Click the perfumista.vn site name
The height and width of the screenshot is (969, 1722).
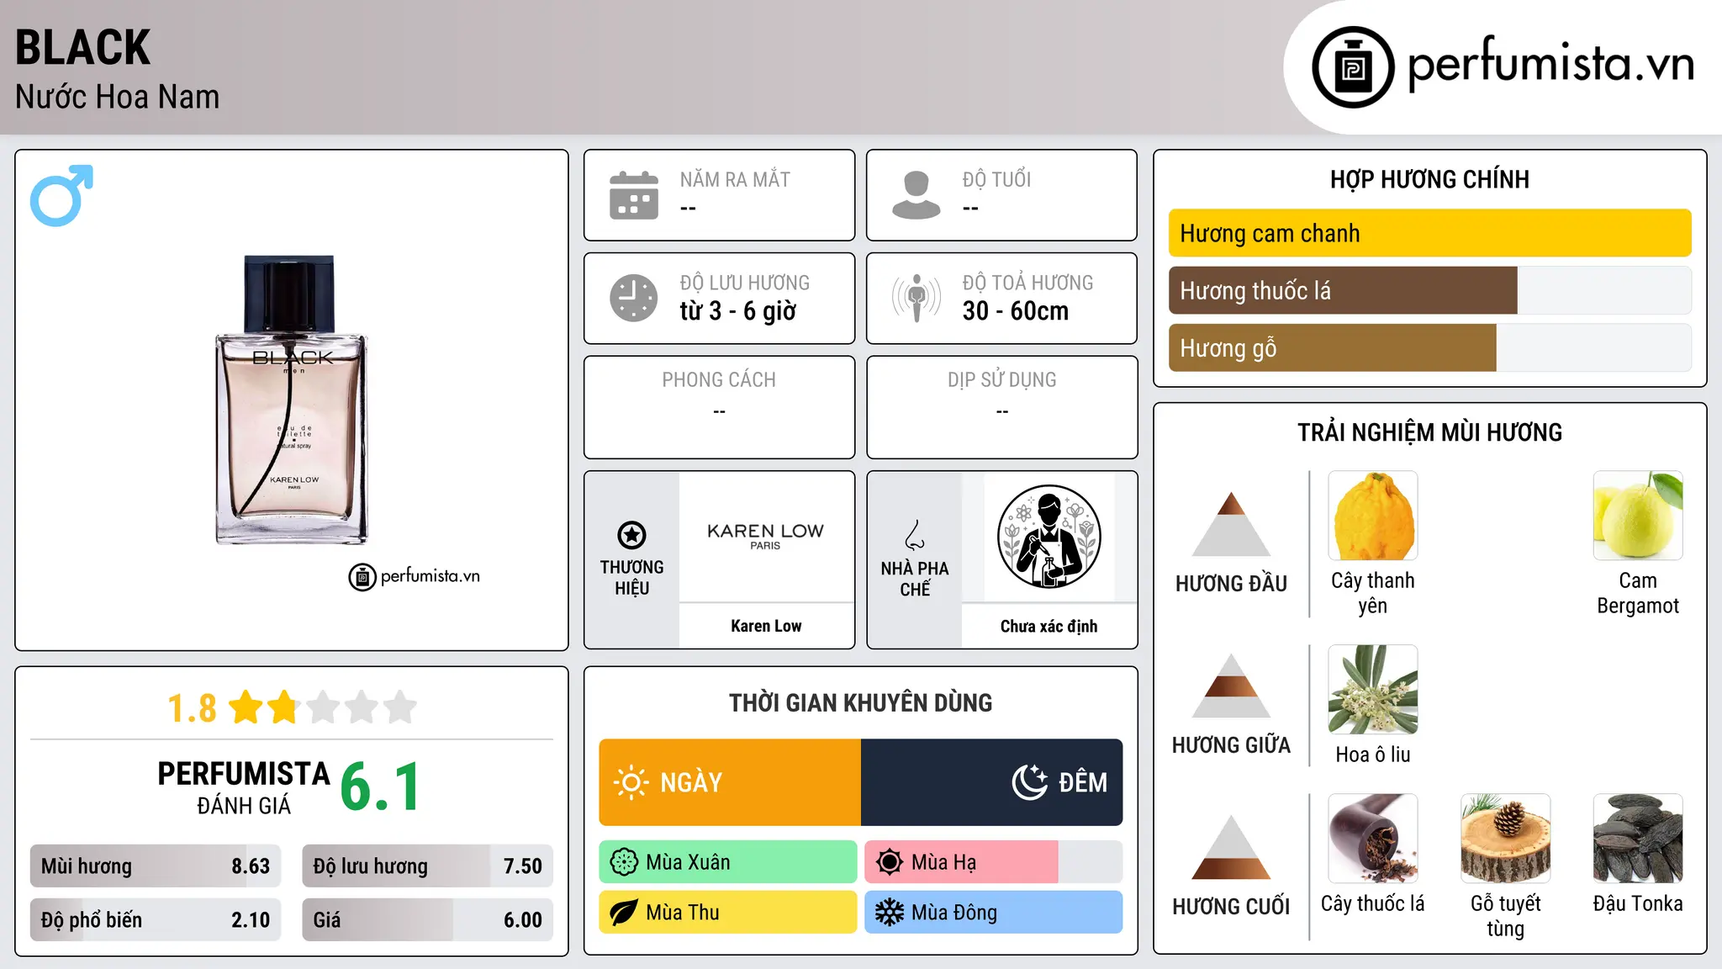[1550, 64]
